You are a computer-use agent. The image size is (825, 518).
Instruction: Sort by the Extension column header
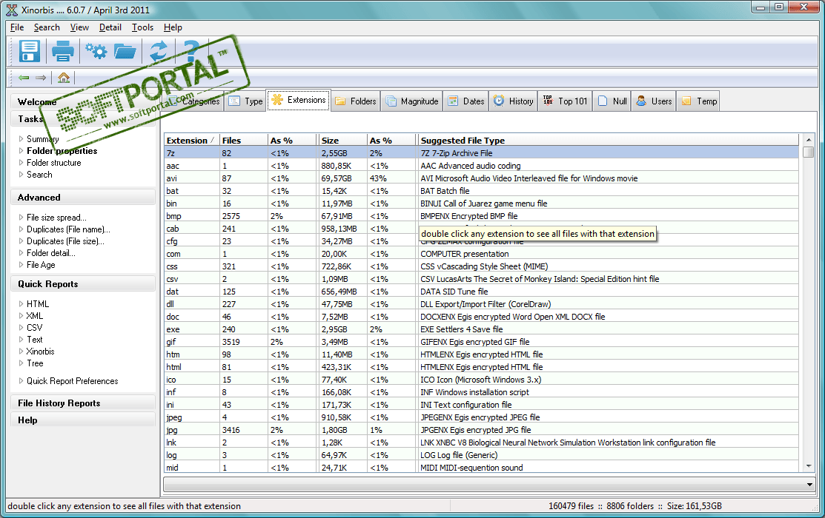coord(191,141)
